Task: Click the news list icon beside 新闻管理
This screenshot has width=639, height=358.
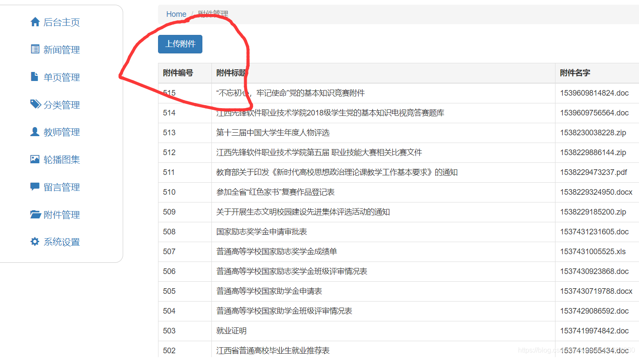Action: [35, 49]
